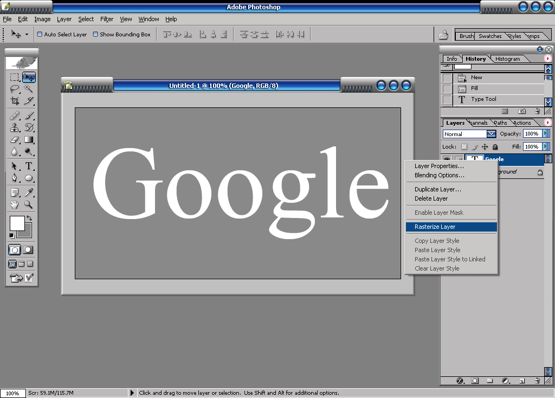Image resolution: width=555 pixels, height=398 pixels.
Task: Select the Eraser tool
Action: click(x=15, y=139)
